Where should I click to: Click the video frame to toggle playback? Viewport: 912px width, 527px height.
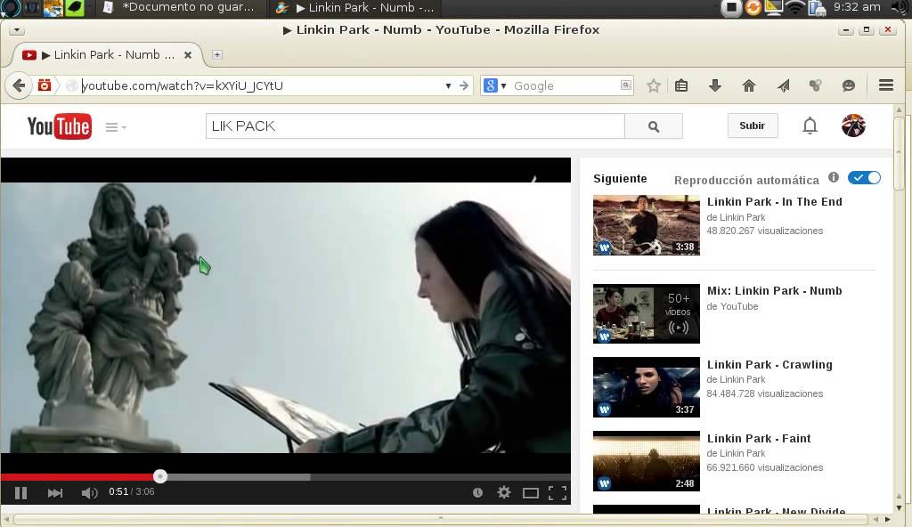[285, 317]
